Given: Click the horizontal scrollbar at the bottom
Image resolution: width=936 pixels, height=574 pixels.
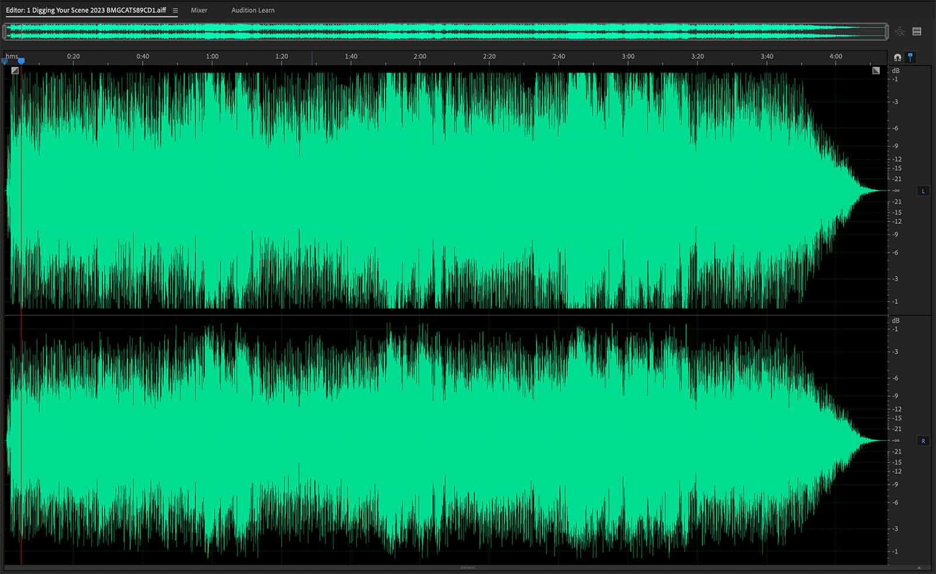Looking at the screenshot, I should click(468, 567).
